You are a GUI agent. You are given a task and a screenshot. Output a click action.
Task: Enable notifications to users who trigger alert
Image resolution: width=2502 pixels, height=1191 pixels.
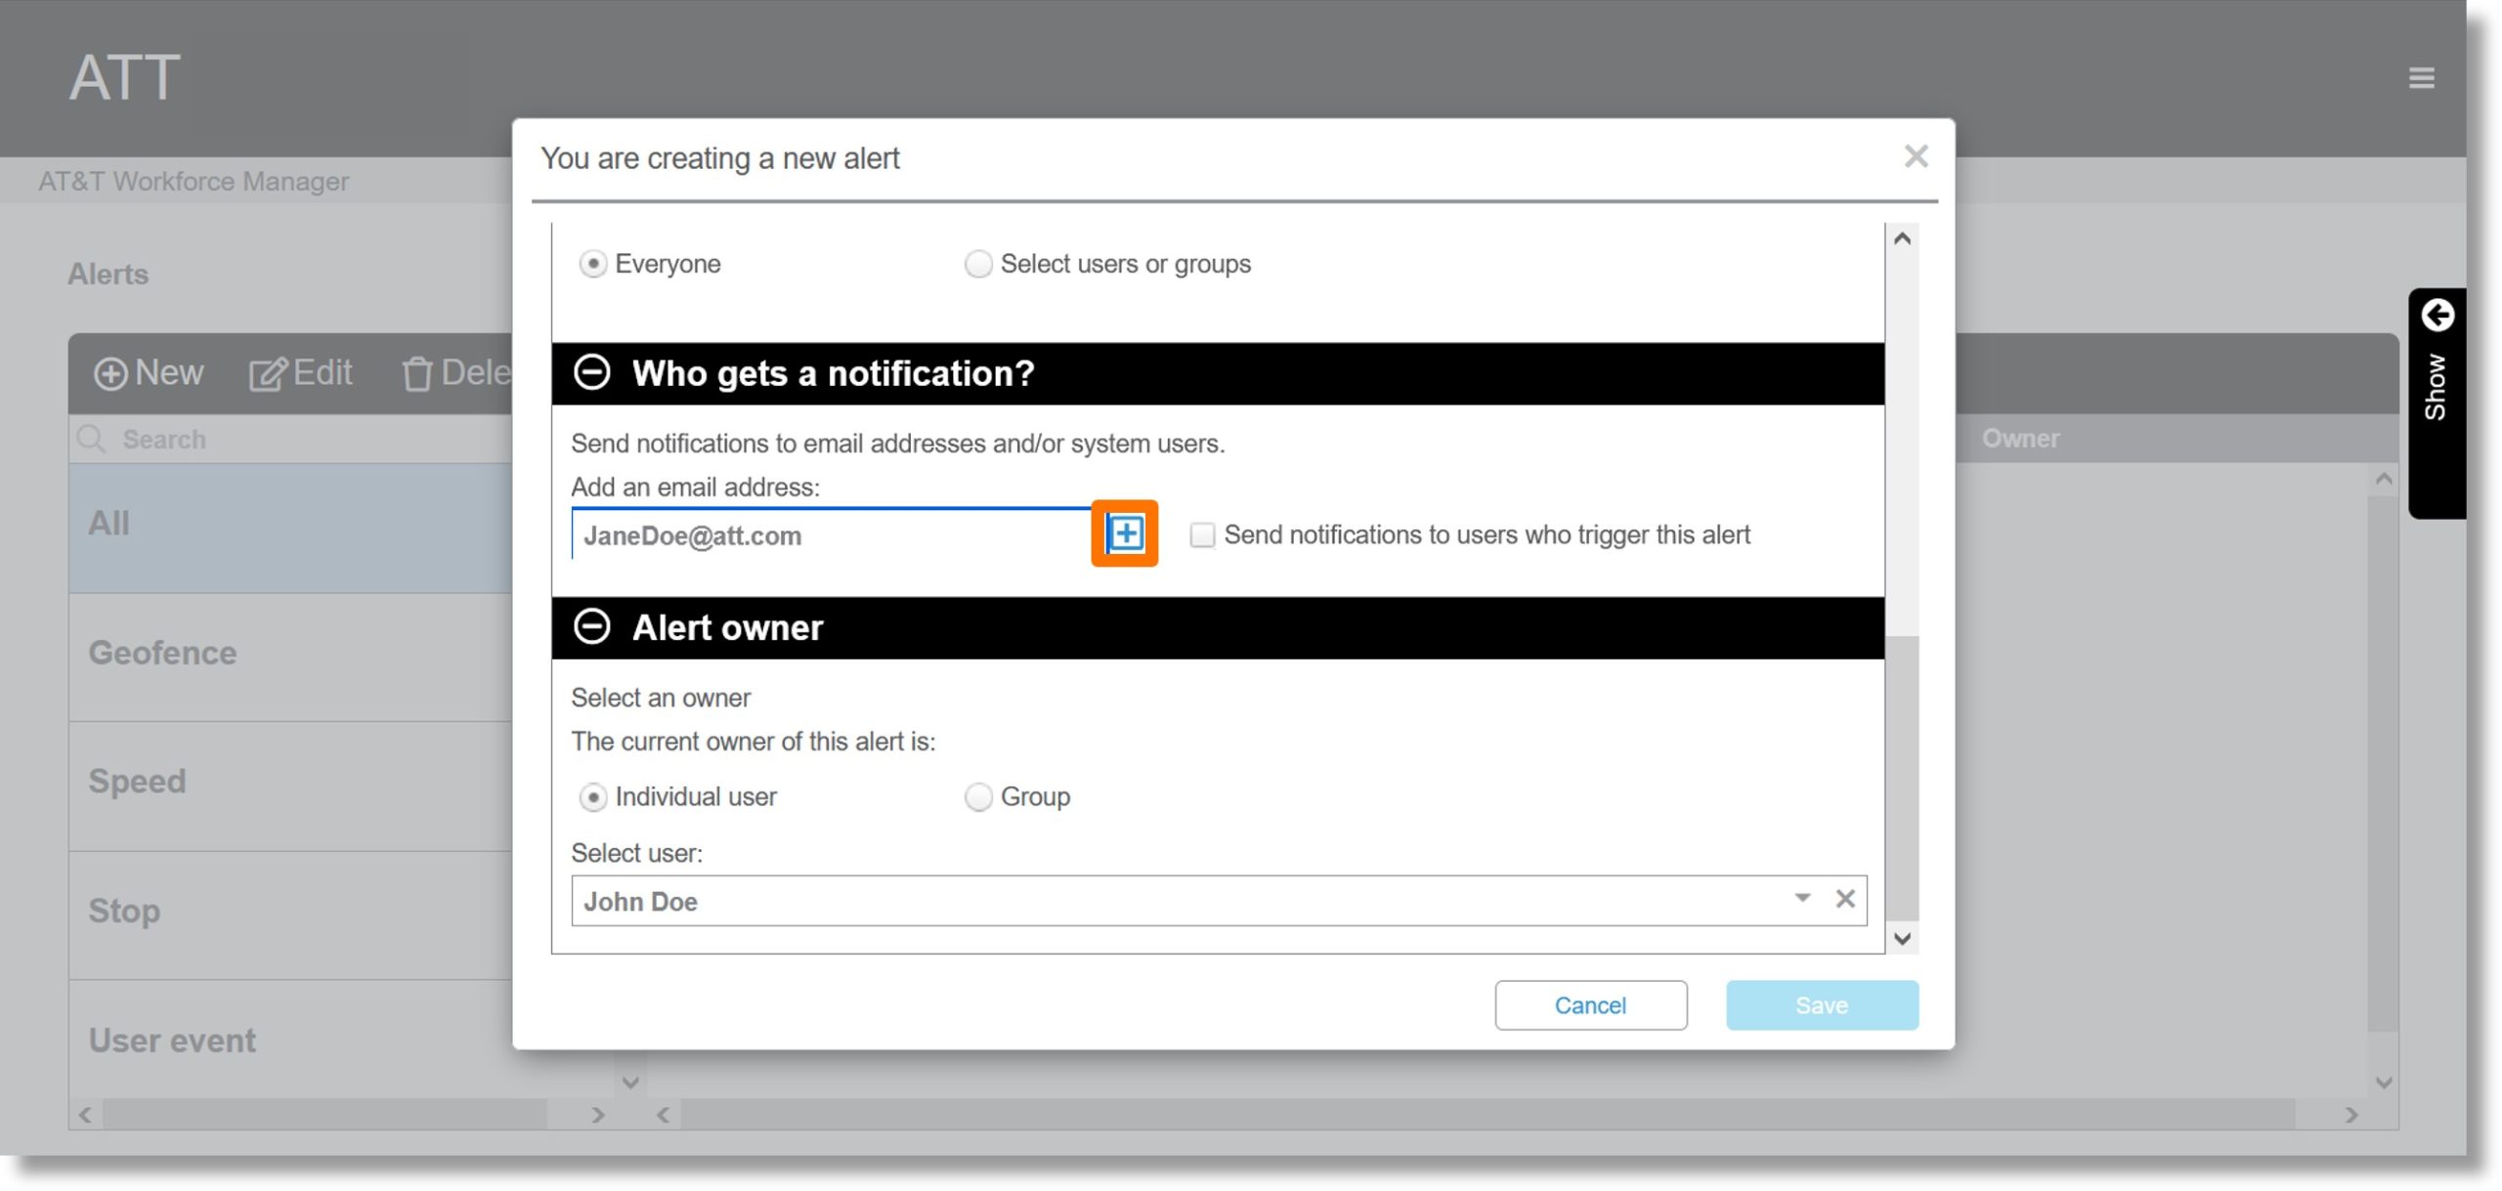coord(1202,535)
